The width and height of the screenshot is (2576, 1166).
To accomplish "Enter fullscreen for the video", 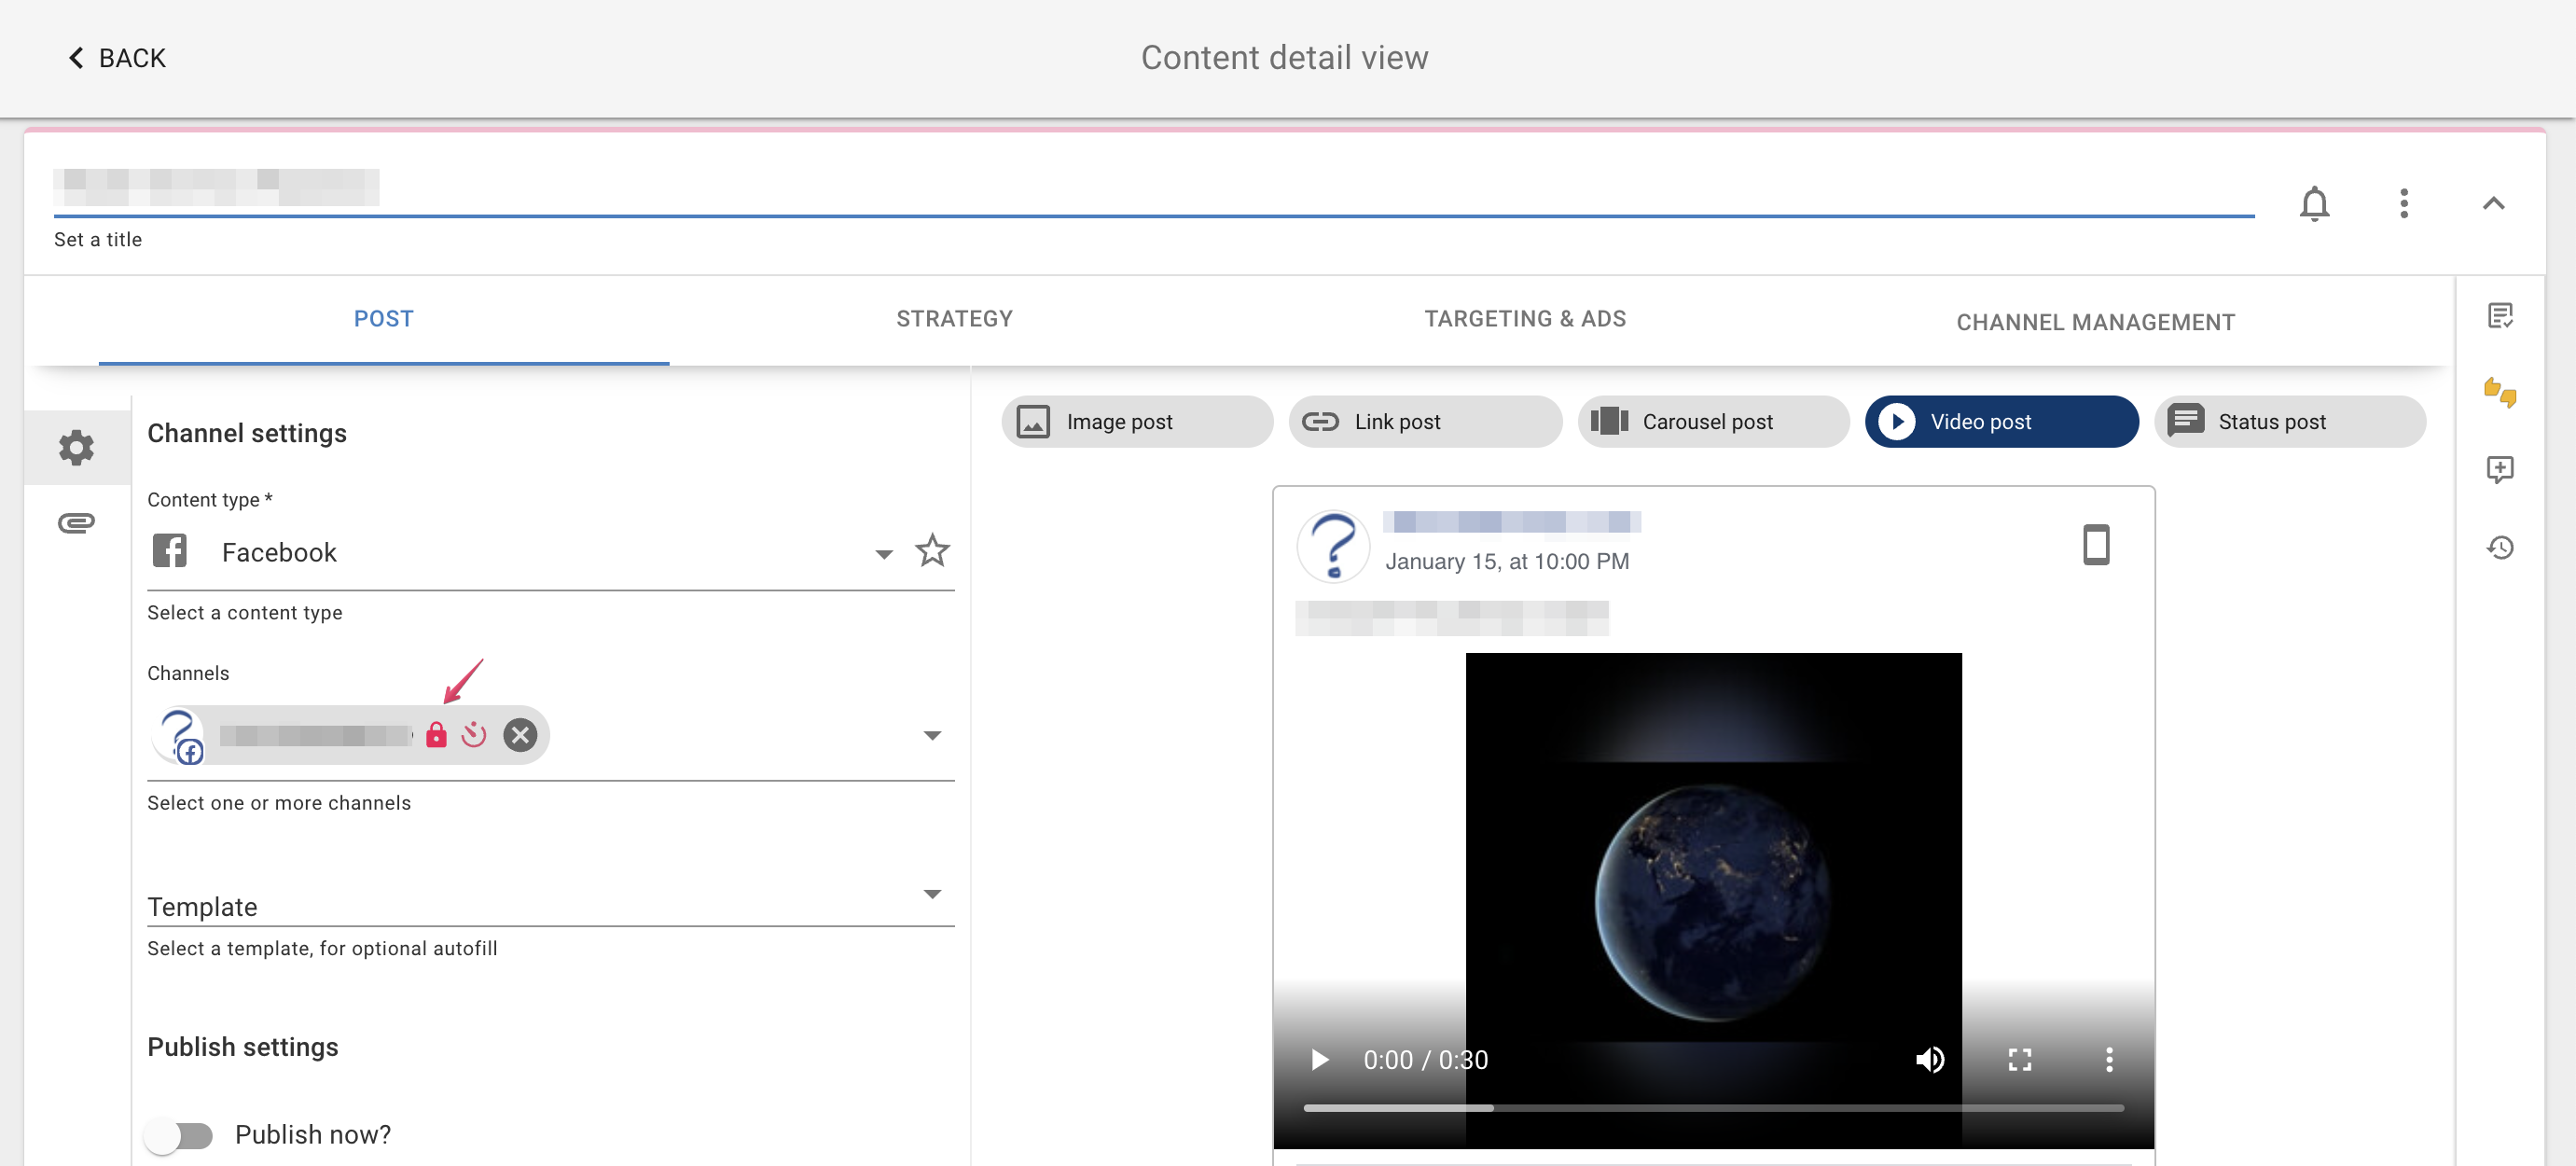I will point(2020,1059).
